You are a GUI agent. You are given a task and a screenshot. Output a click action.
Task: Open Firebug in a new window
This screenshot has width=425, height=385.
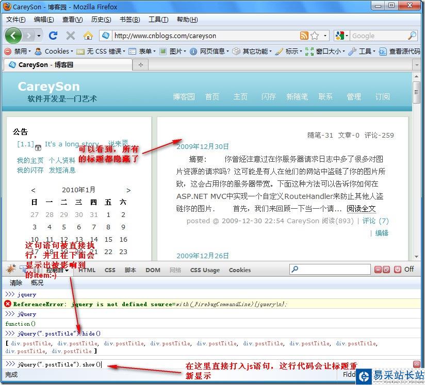tap(386, 270)
